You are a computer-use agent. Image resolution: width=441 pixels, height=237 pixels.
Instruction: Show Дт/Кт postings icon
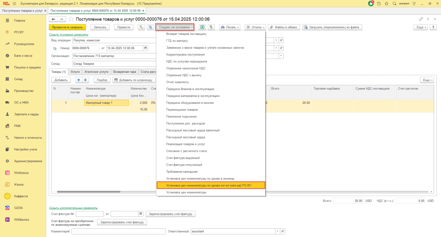(x=141, y=27)
